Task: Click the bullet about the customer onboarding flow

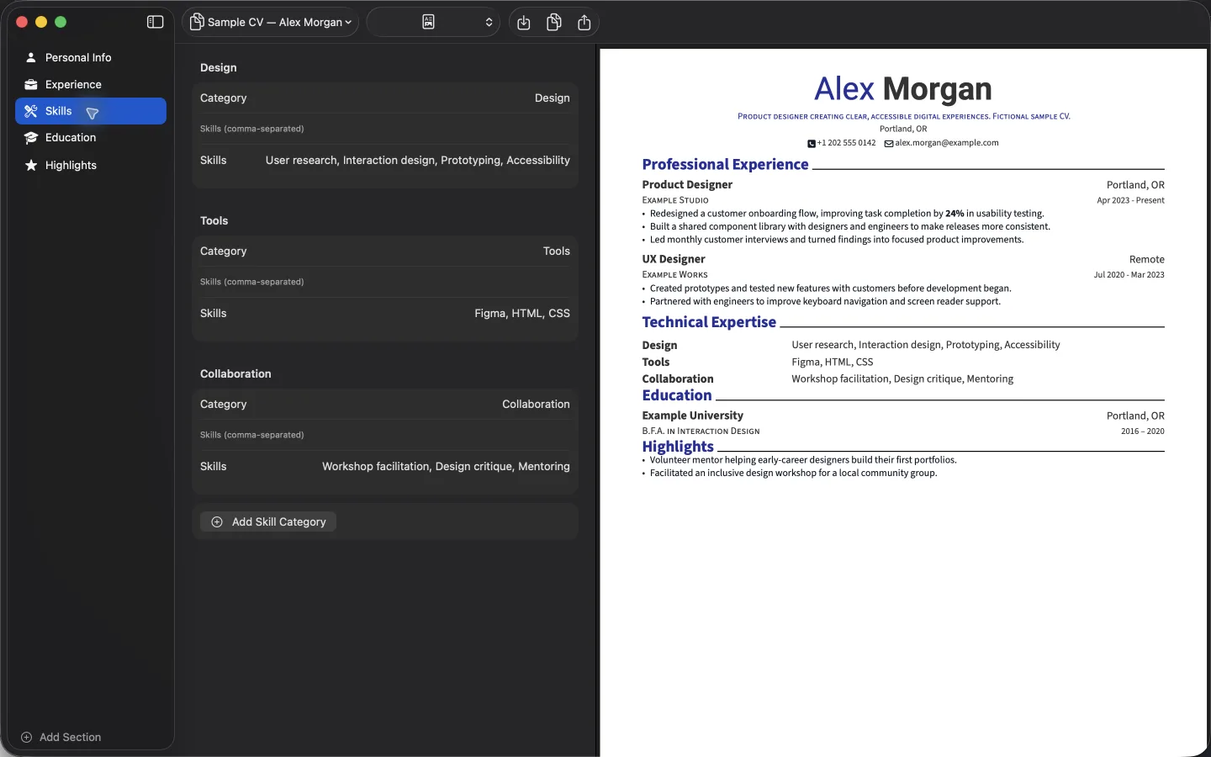Action: [847, 214]
